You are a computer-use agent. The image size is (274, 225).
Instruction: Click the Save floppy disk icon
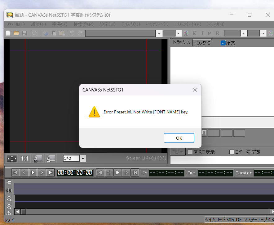pos(24,33)
